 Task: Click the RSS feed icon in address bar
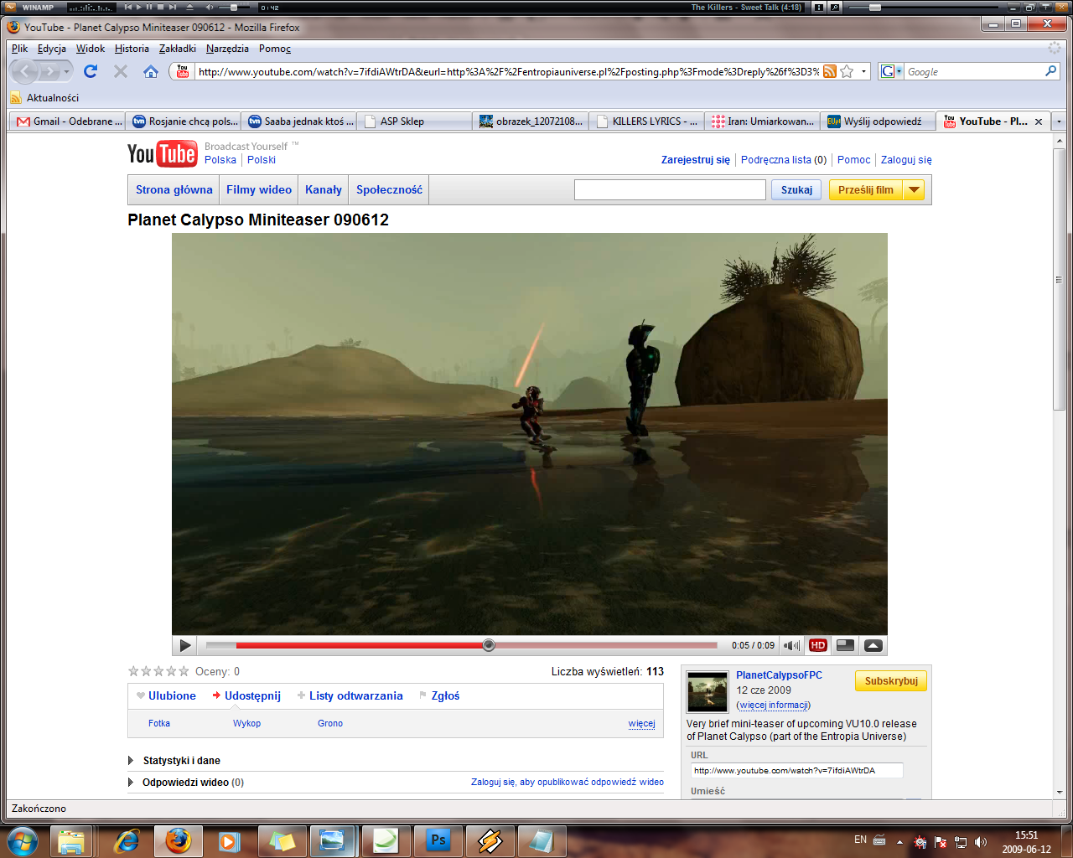click(x=829, y=71)
